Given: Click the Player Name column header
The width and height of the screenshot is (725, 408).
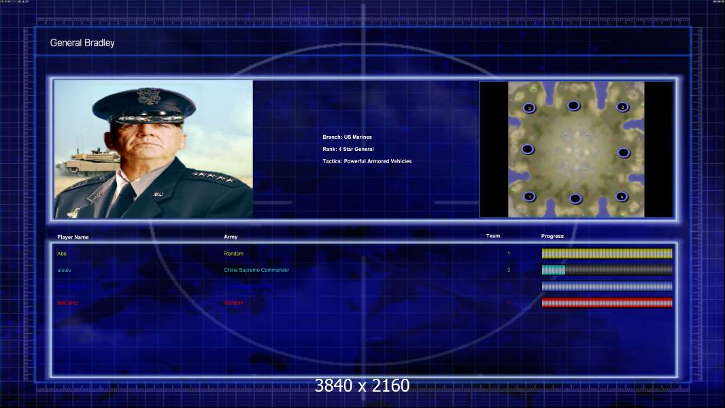Looking at the screenshot, I should click(x=73, y=237).
